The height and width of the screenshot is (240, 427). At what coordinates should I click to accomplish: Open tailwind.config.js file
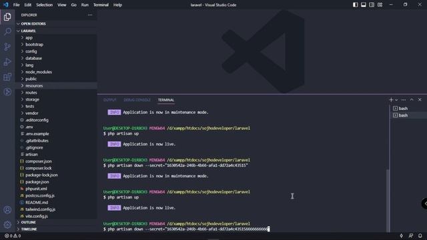(56, 209)
